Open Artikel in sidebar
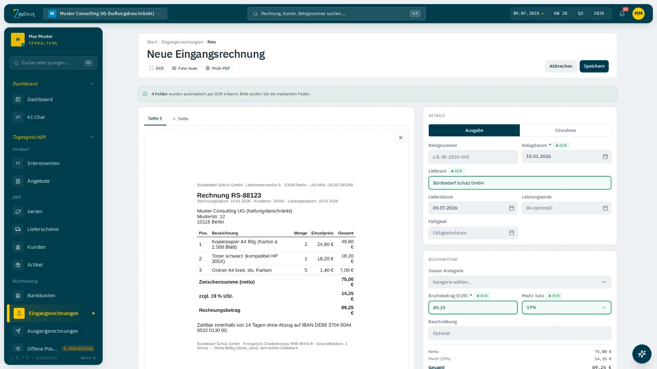 tap(53, 265)
